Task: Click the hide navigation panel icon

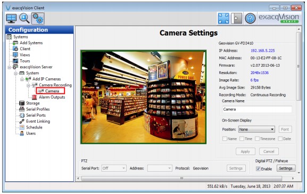Action: click(x=237, y=19)
